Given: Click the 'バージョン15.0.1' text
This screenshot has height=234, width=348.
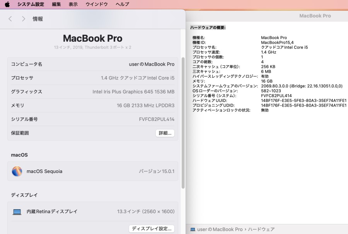Looking at the screenshot, I should tap(157, 171).
